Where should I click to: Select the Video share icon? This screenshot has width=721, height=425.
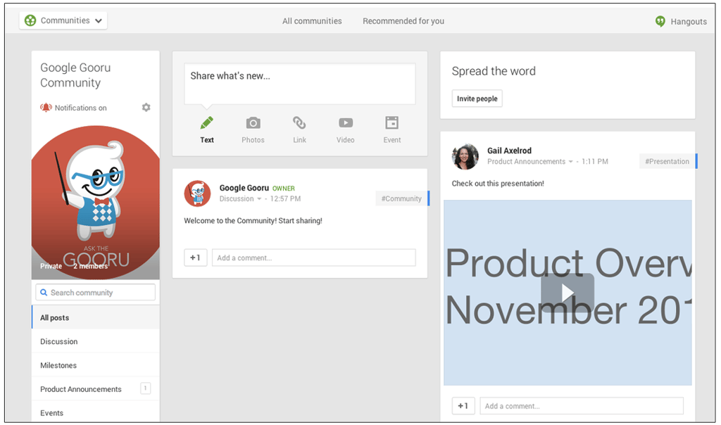pyautogui.click(x=345, y=123)
